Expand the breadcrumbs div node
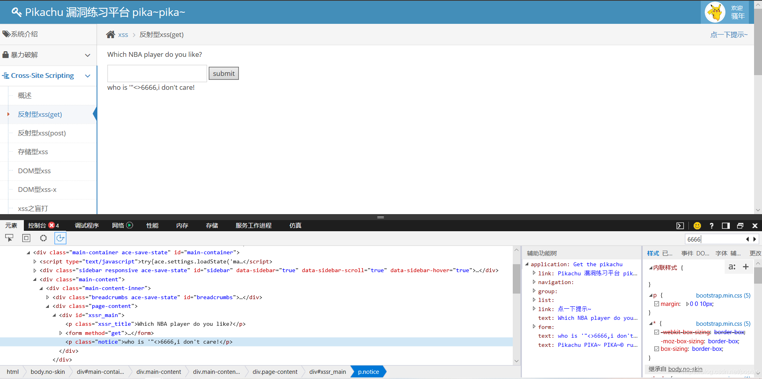This screenshot has width=762, height=379. pos(48,297)
